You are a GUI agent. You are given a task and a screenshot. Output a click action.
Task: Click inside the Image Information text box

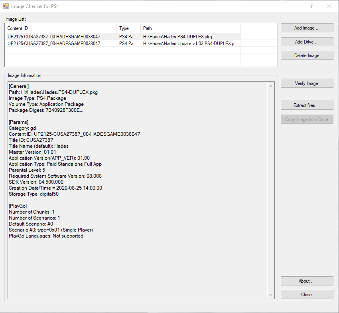138,266
